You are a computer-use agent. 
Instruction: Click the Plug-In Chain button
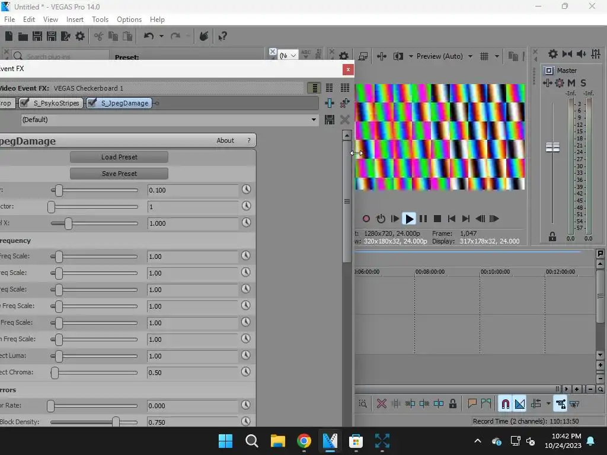(x=330, y=103)
